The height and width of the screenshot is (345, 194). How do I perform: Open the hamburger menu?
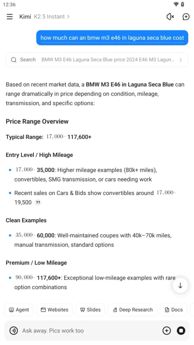(10, 17)
